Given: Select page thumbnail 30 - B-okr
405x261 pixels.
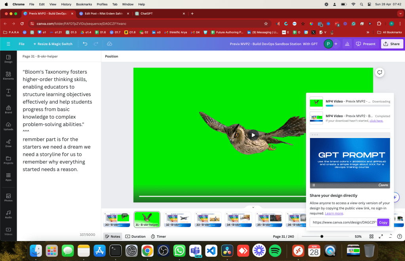Looking at the screenshot, I should click(x=116, y=219).
